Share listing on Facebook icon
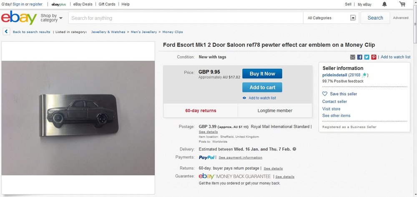The height and width of the screenshot is (197, 417). (359, 57)
